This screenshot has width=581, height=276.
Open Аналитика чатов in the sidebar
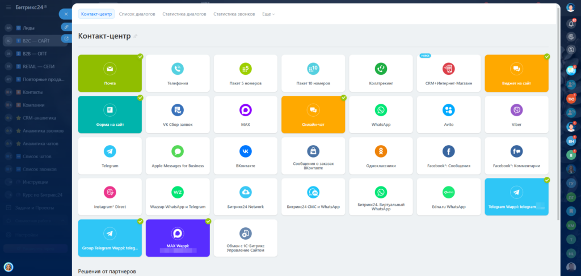coord(35,143)
